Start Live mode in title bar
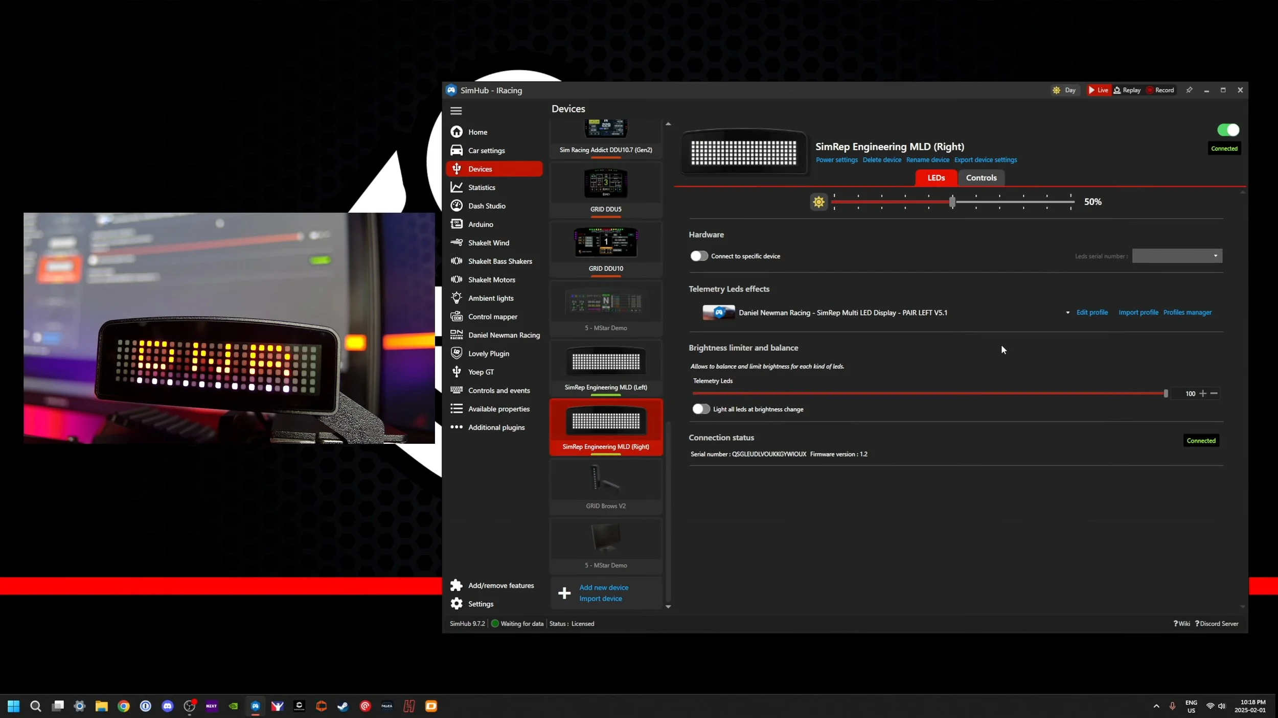 click(1098, 90)
